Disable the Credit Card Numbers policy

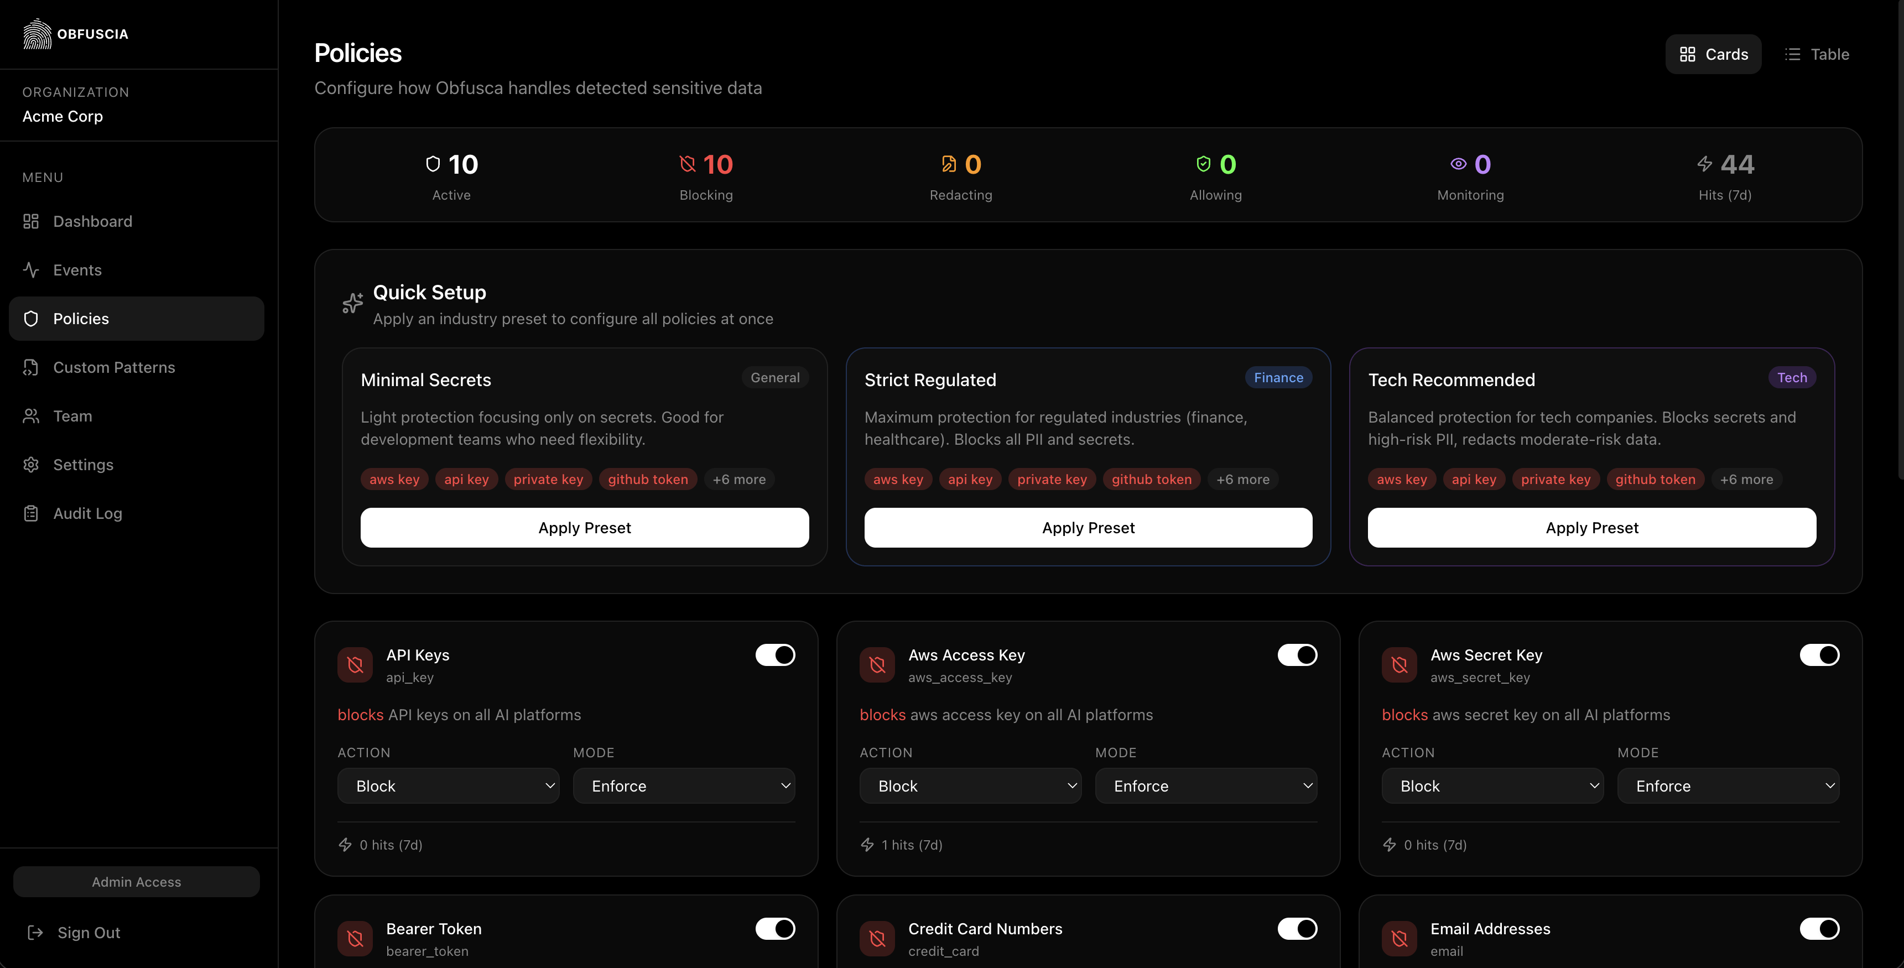click(1297, 929)
